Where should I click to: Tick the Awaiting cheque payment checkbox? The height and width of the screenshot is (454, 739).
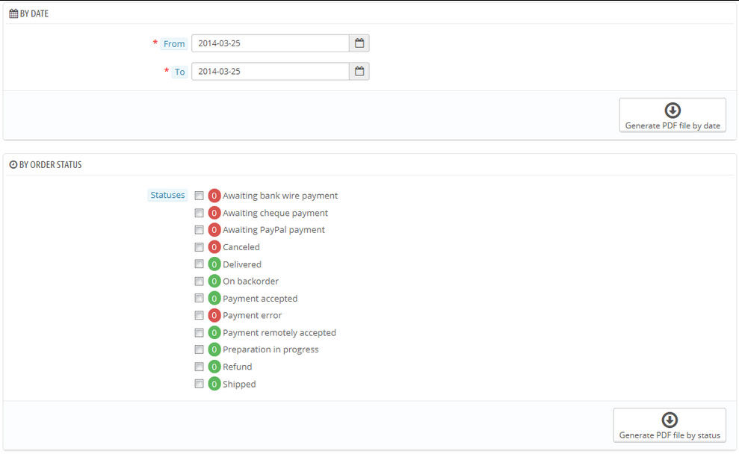[x=200, y=213]
